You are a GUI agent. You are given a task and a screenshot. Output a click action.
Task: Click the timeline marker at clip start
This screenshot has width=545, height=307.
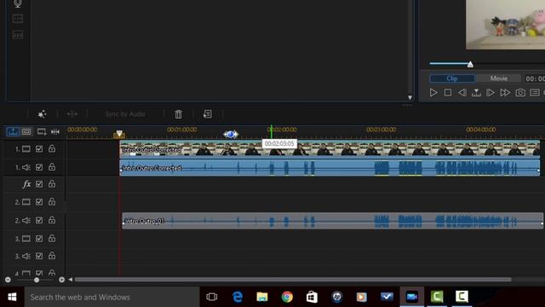[119, 134]
